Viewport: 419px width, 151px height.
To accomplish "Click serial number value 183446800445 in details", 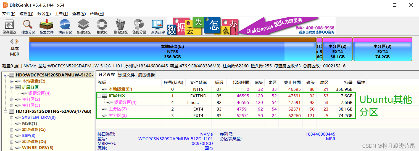I will [320, 134].
